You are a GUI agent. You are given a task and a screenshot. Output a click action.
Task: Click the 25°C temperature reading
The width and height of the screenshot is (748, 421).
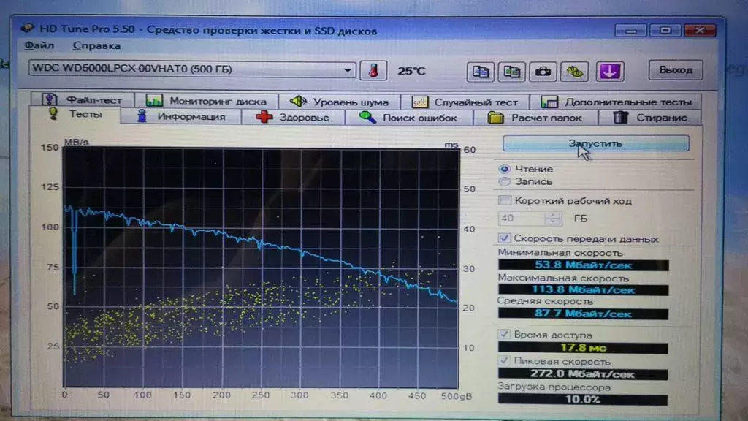411,71
